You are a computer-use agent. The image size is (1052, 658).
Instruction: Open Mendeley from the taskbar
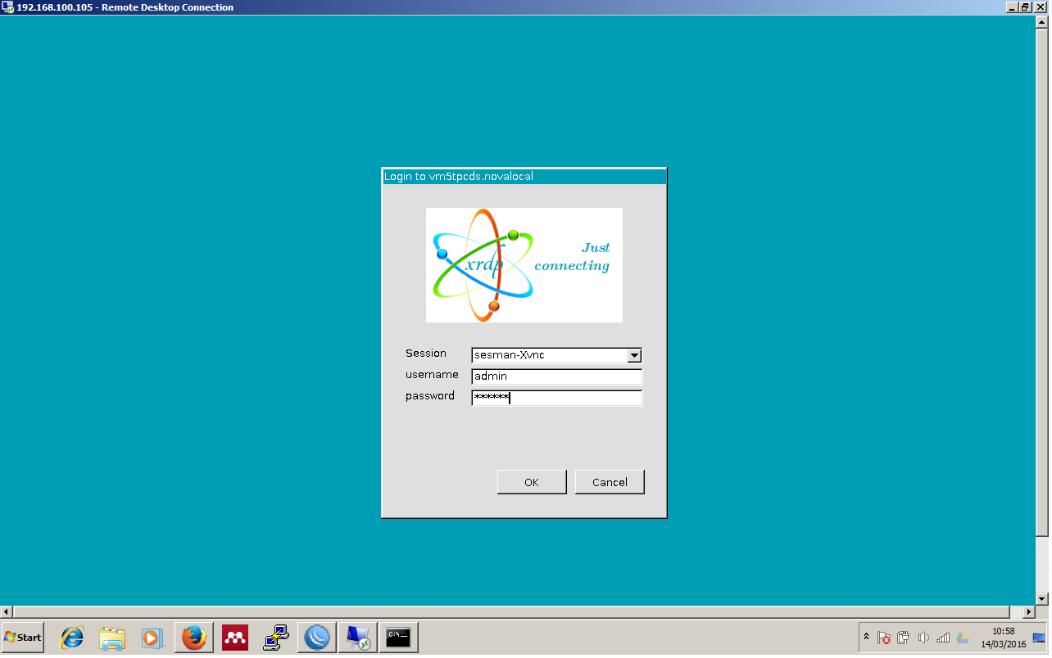tap(234, 637)
